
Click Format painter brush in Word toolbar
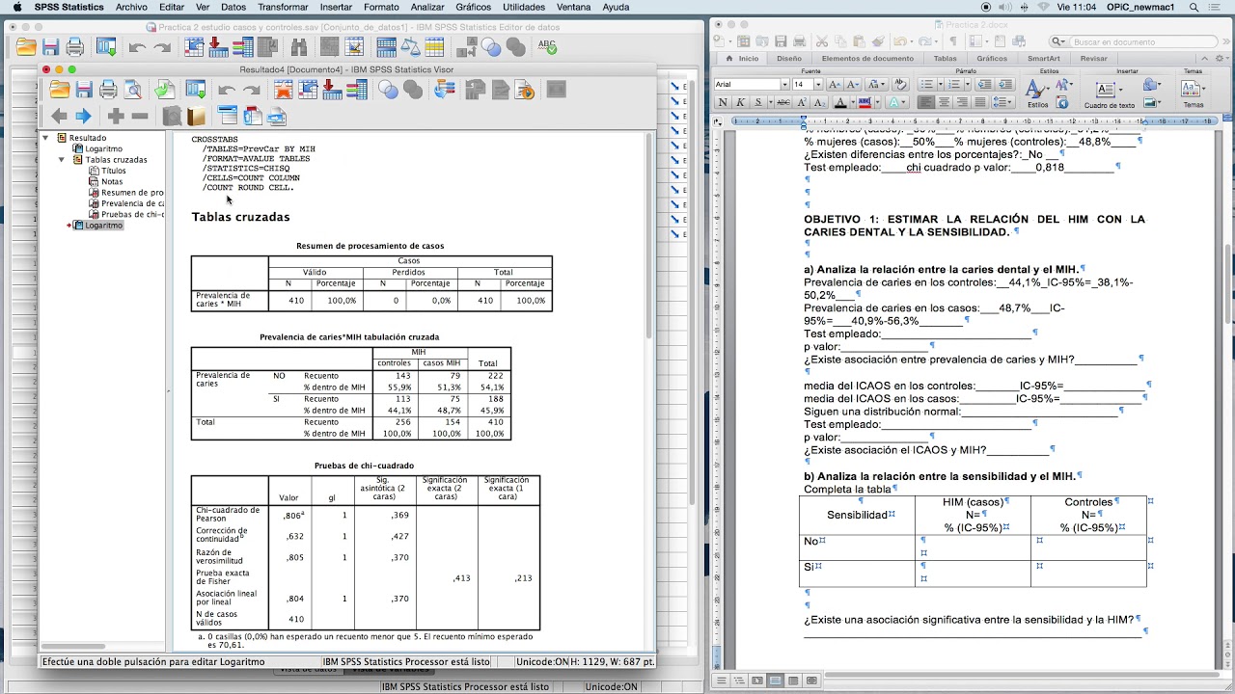coord(879,41)
